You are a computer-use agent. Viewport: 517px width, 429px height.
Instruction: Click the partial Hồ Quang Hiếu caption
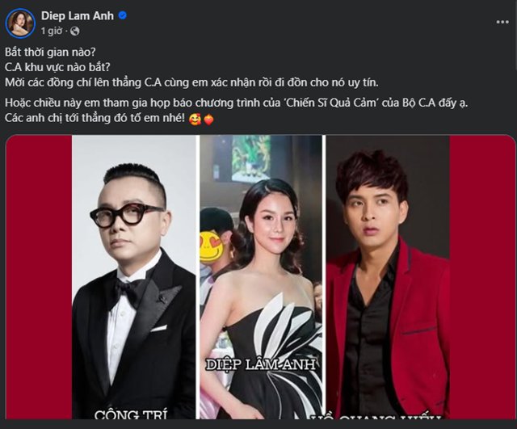[377, 417]
